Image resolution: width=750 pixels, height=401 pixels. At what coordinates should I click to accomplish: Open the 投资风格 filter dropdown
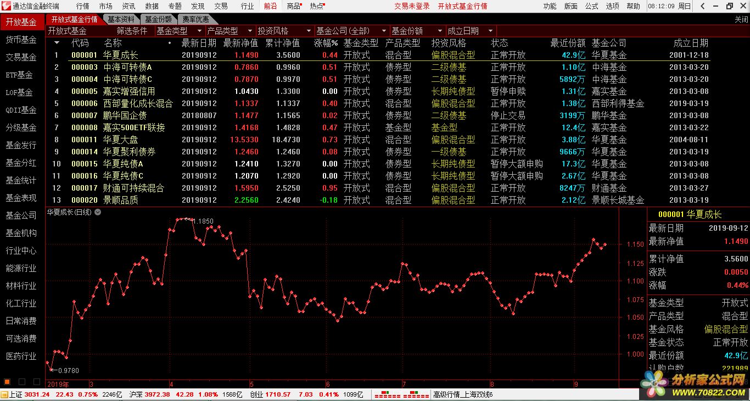(284, 31)
